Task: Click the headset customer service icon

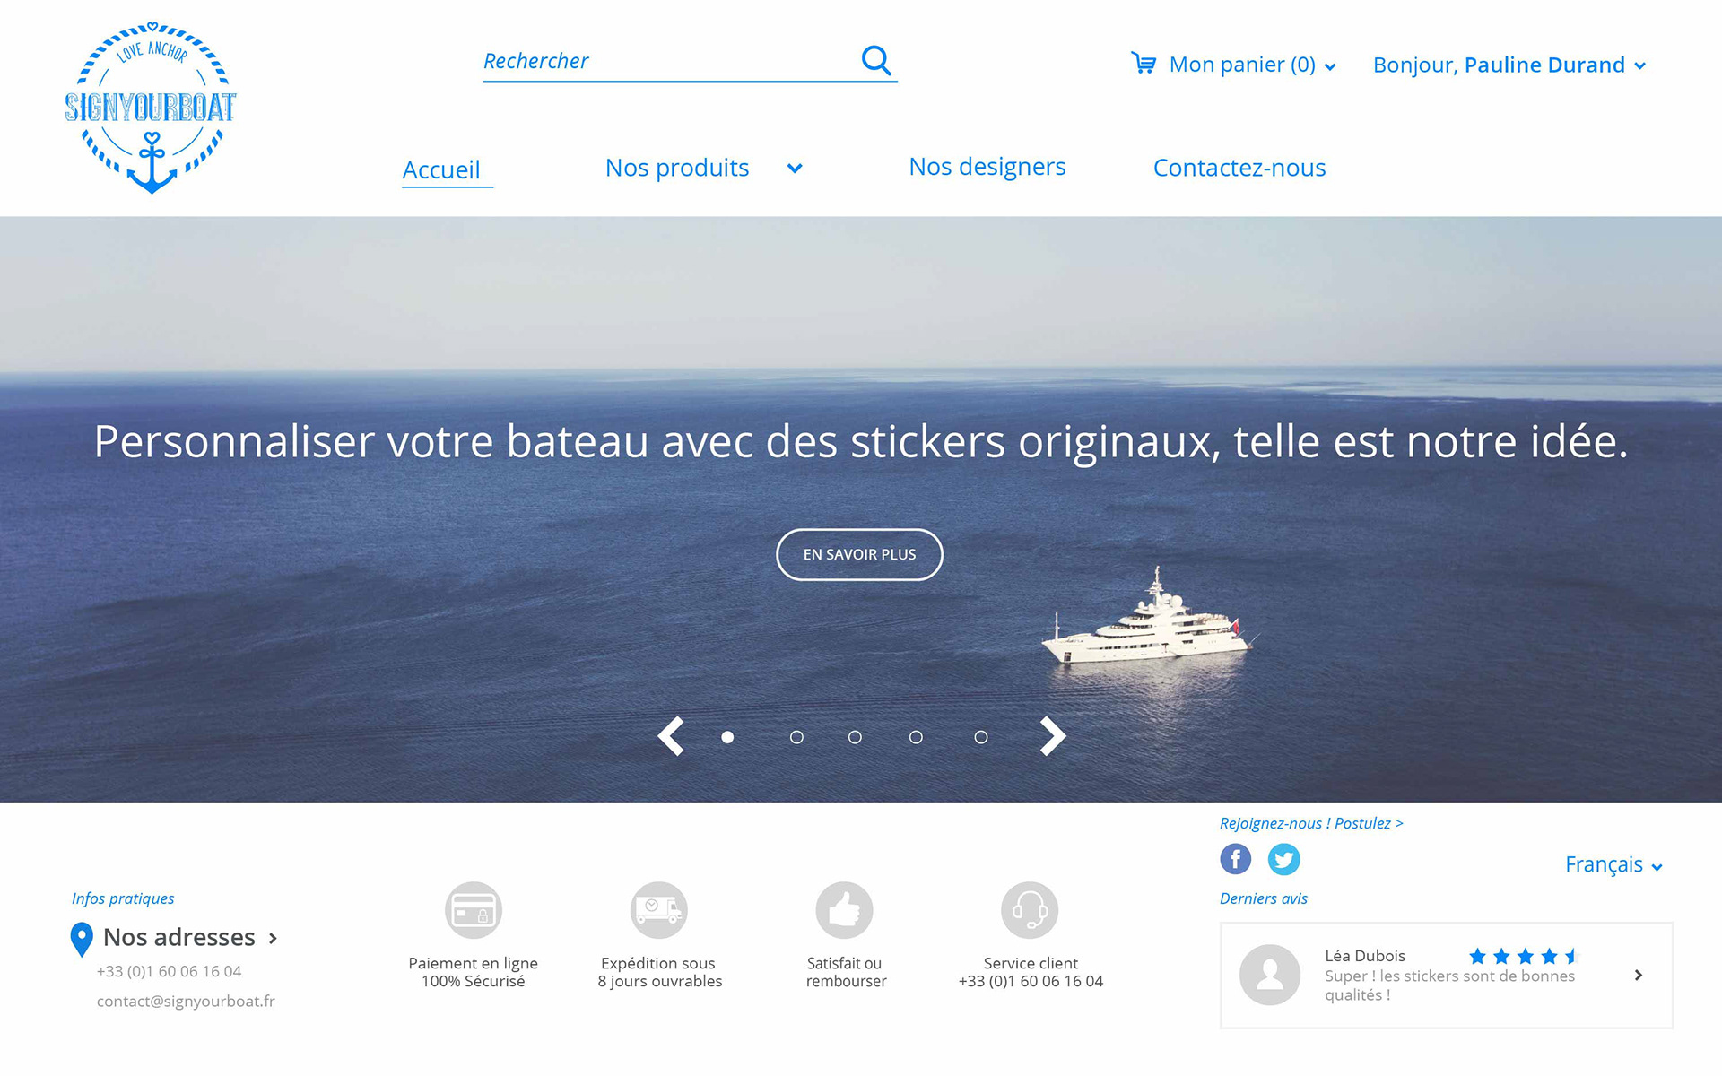Action: pos(1030,910)
